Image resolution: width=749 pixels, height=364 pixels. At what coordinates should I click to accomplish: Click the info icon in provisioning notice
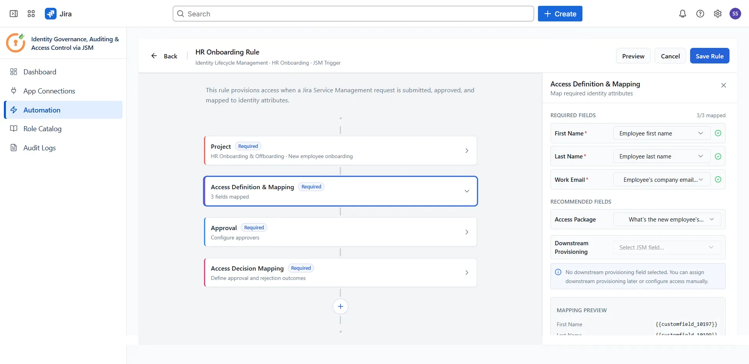pos(558,272)
